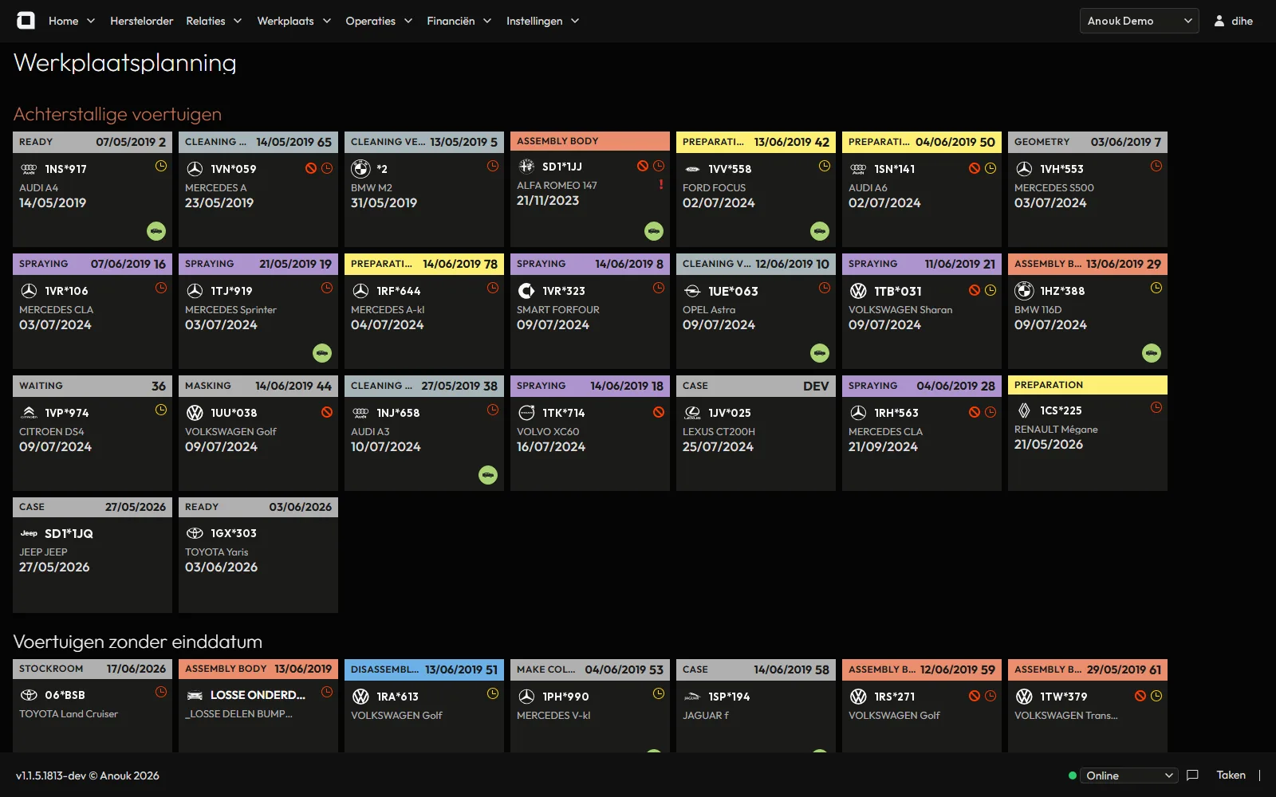The image size is (1276, 797).
Task: Click the clock icon on 1HZ*388 card
Action: click(1156, 288)
